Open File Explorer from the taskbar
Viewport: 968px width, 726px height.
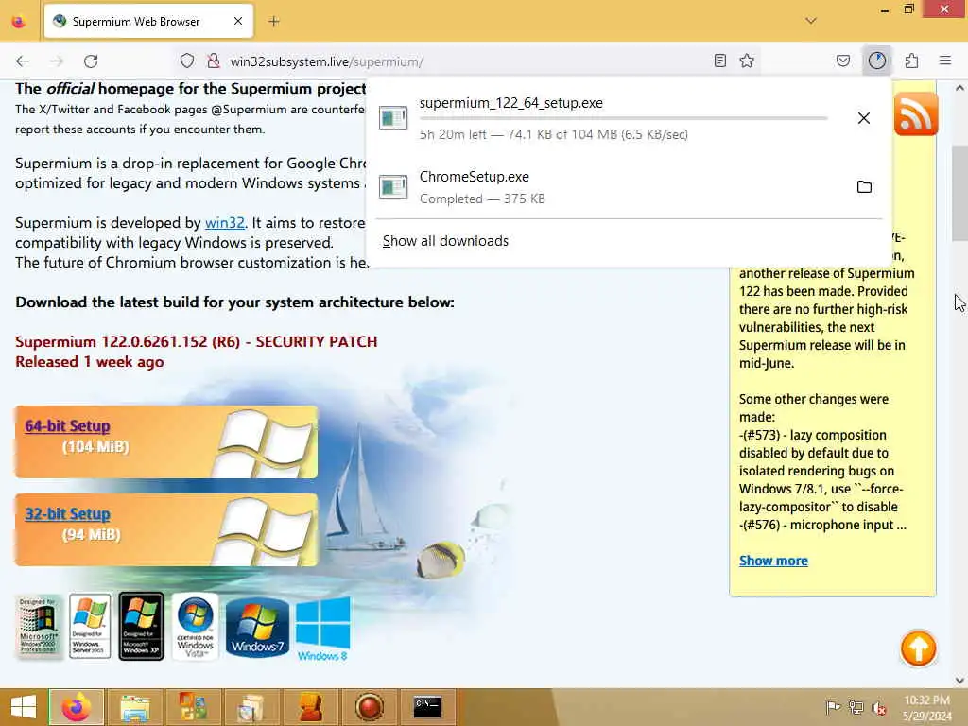coord(134,707)
